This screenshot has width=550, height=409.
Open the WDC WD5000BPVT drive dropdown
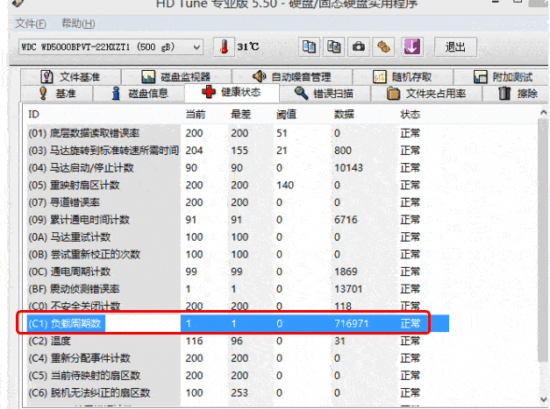click(111, 47)
